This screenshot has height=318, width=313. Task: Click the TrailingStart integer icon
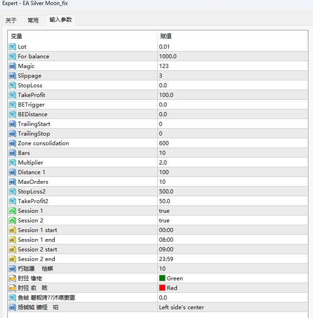click(x=12, y=124)
